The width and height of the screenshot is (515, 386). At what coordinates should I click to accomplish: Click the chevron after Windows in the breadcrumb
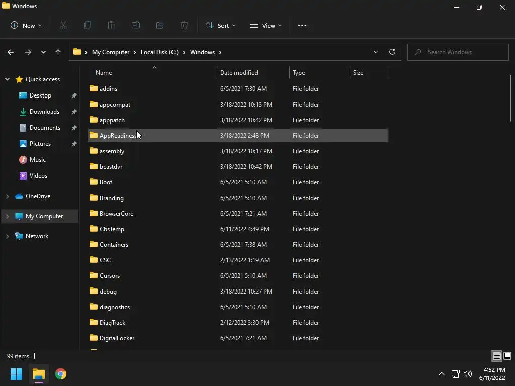click(x=220, y=52)
